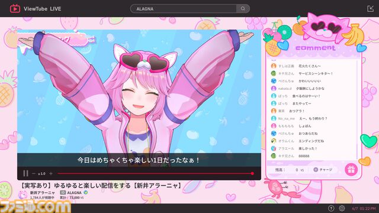Image resolution: width=379 pixels, height=213 pixels.
Task: Click the 新井アラーニャ channel avatar
Action: point(23,195)
